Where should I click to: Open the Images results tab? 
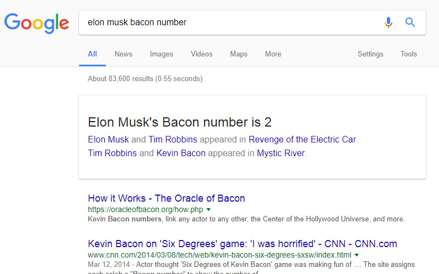pos(161,54)
